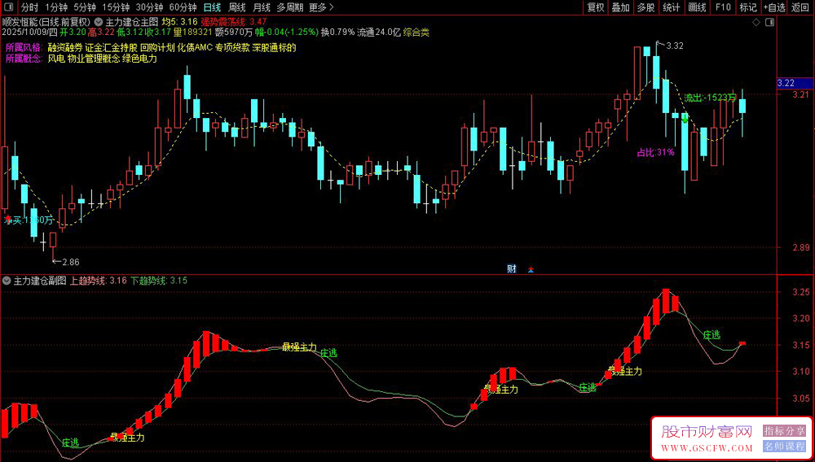
Task: Click the 3.32 high price label
Action: coord(675,46)
